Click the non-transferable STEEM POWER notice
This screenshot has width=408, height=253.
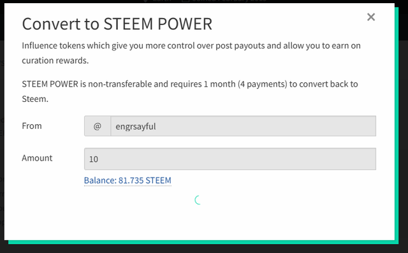[x=190, y=92]
